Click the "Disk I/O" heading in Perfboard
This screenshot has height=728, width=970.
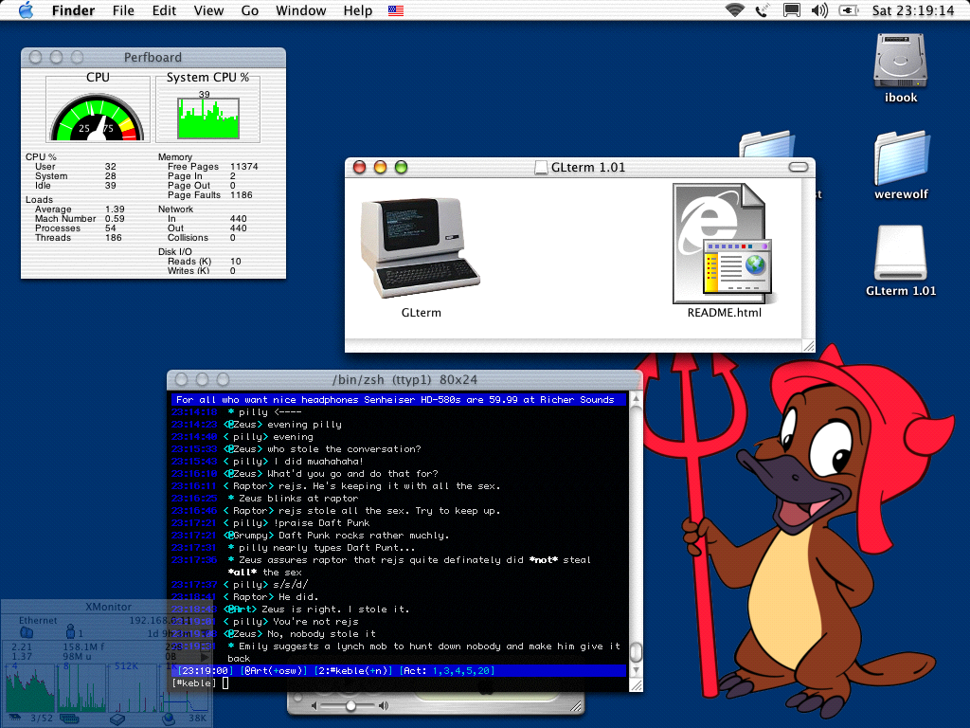175,252
